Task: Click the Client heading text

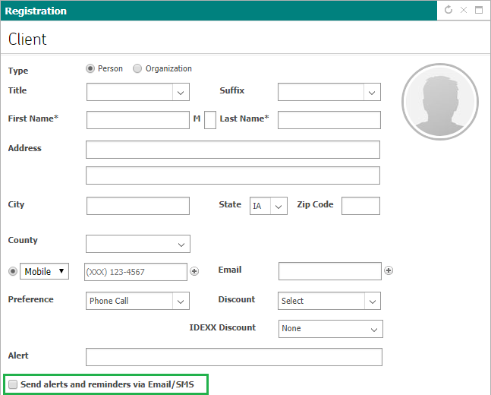Action: click(27, 39)
